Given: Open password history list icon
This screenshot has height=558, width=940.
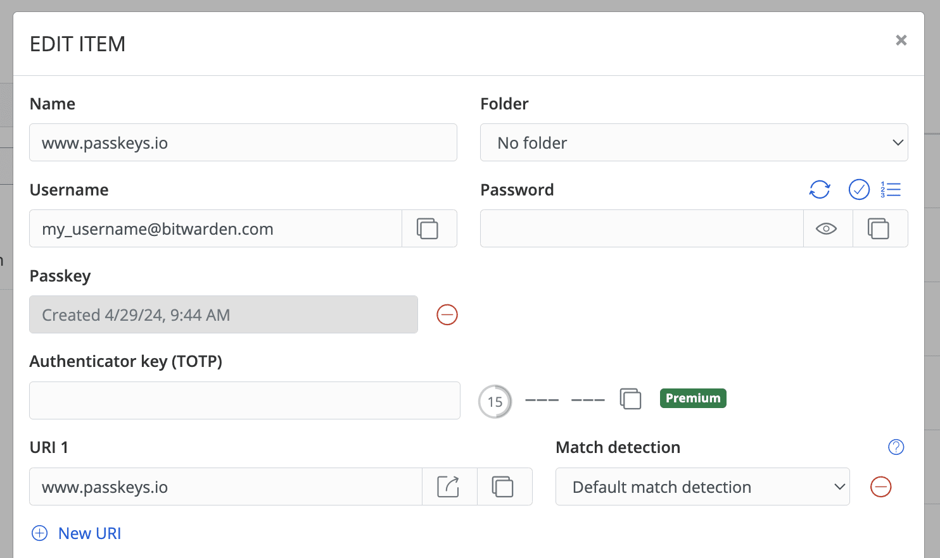Looking at the screenshot, I should (891, 189).
